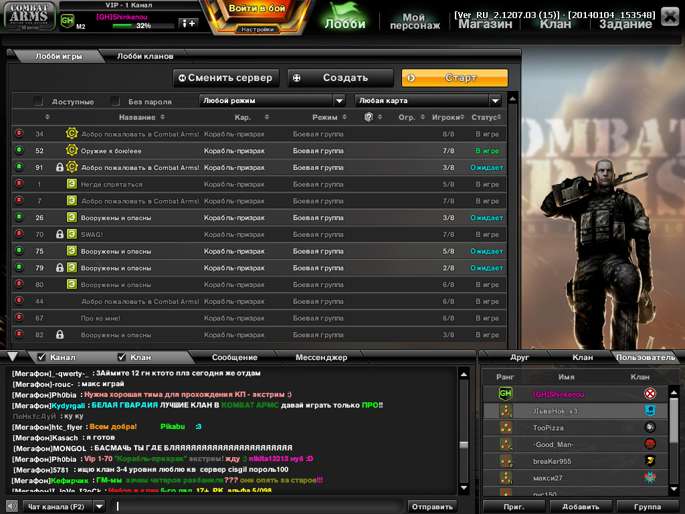Screen dimensions: 685x514
Task: Click the red status dot of room 34
Action: 19,133
